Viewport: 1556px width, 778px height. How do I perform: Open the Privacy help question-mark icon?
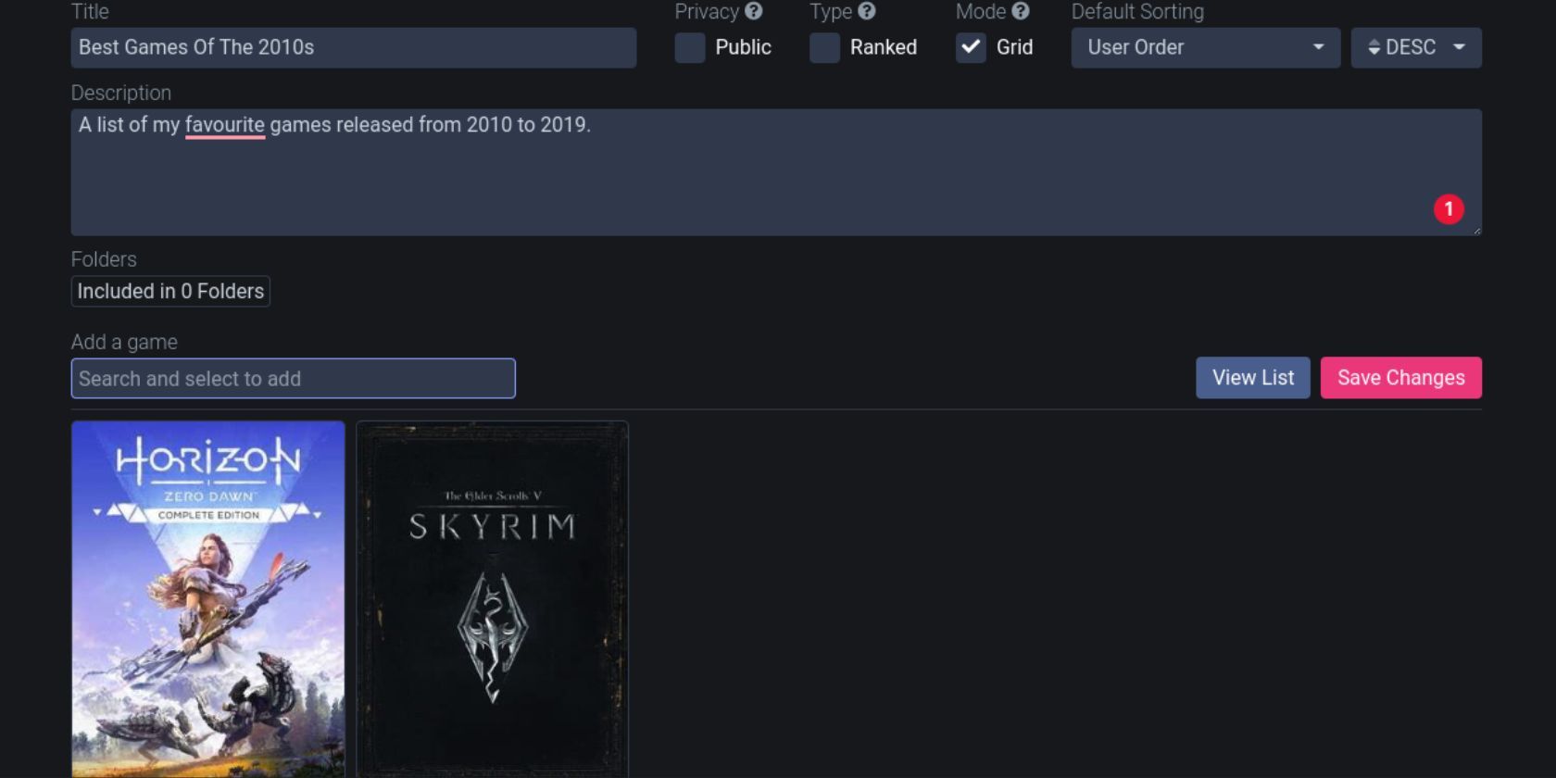[754, 11]
